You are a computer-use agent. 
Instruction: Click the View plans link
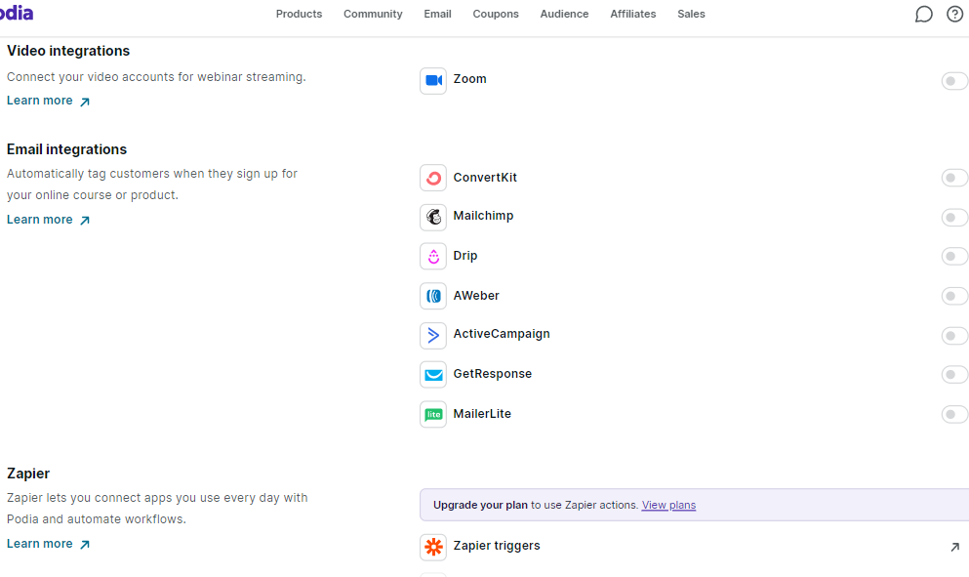[x=668, y=506]
